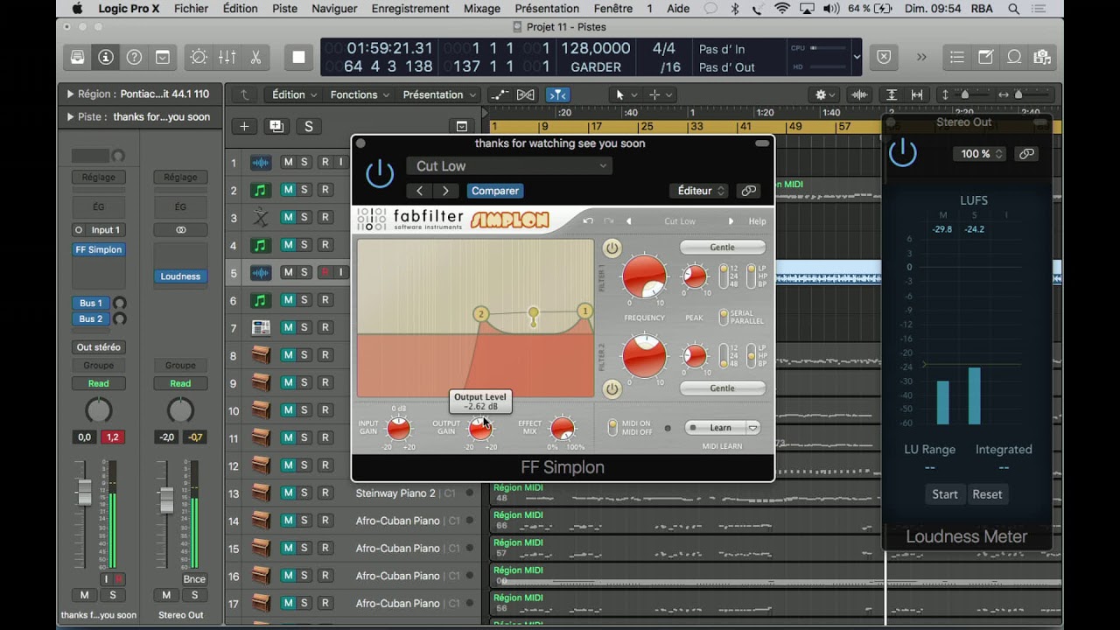
Task: Toggle FF Simplon plugin power bypass
Action: tap(380, 173)
